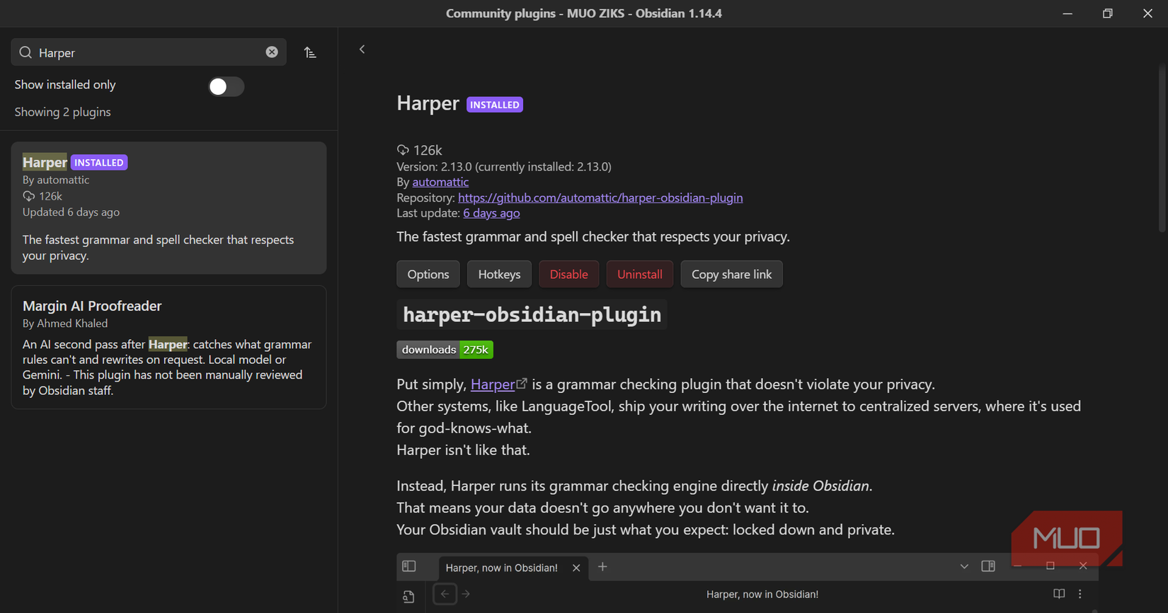Screen dimensions: 1168x613
Task: Open tab list dropdown chevron in preview
Action: (x=964, y=566)
